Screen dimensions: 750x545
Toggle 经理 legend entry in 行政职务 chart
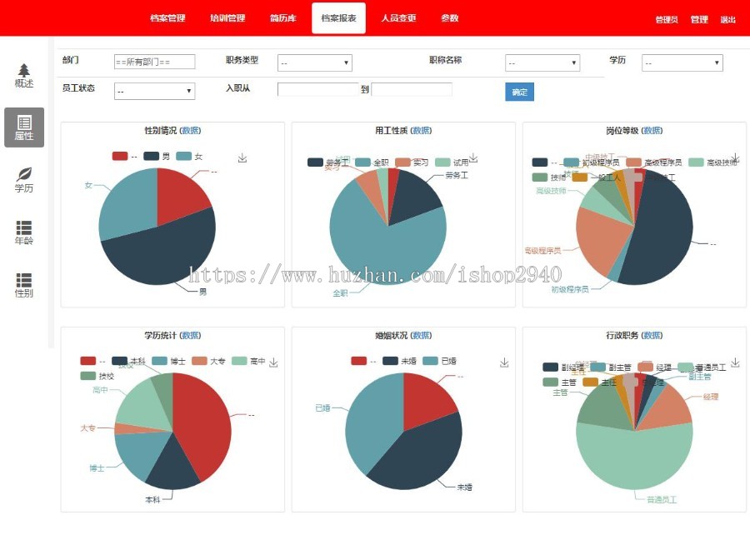[x=655, y=367]
